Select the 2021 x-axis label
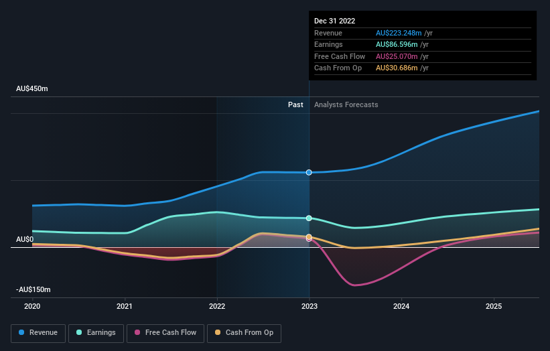The height and width of the screenshot is (351, 550). (x=125, y=306)
